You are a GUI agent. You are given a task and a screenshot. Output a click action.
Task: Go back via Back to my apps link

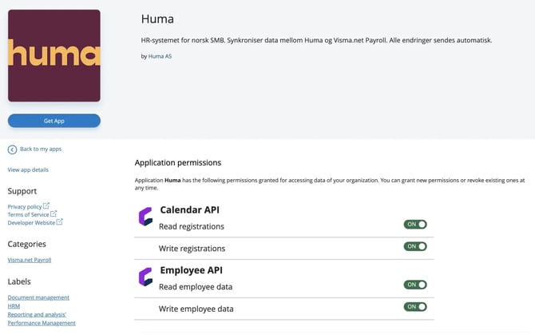pos(41,149)
